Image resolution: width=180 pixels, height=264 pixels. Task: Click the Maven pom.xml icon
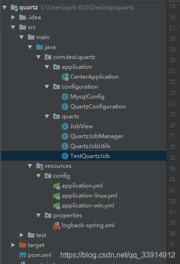coord(23,255)
